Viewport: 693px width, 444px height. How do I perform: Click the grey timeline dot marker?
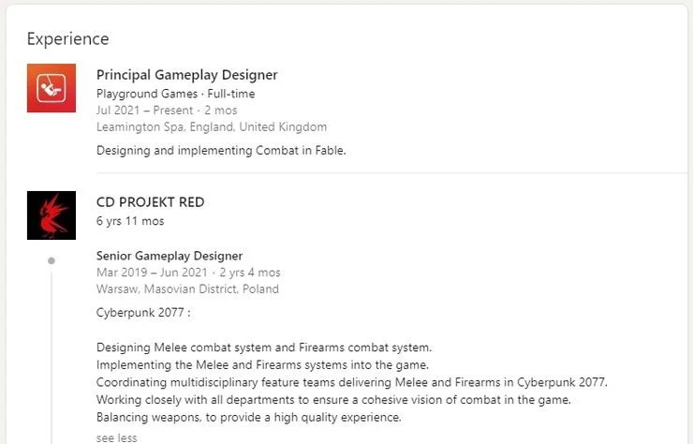click(52, 260)
